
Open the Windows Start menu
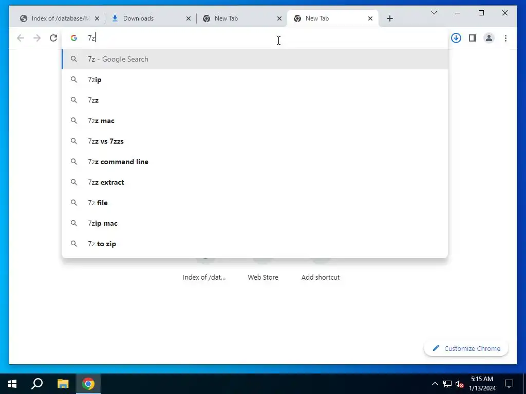pos(12,384)
